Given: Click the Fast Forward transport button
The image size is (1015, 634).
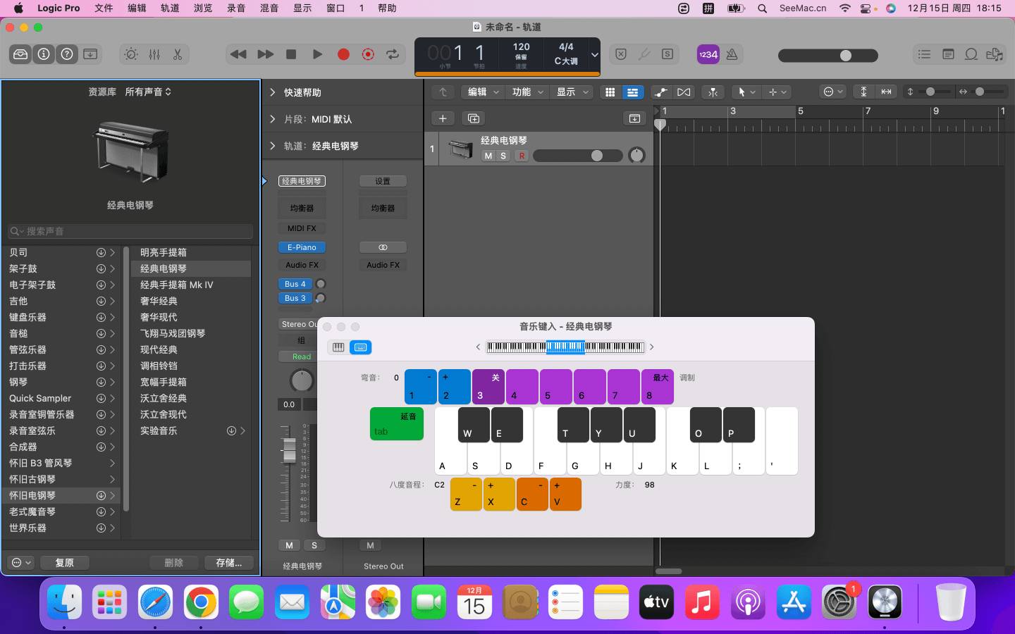Looking at the screenshot, I should [x=265, y=54].
